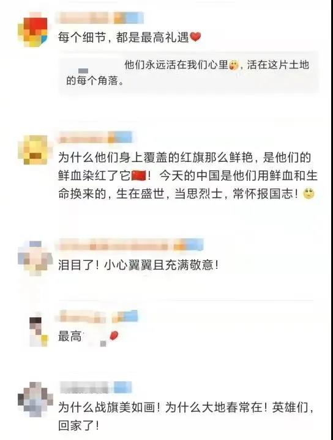Click the China flag emoji in comment

click(139, 176)
